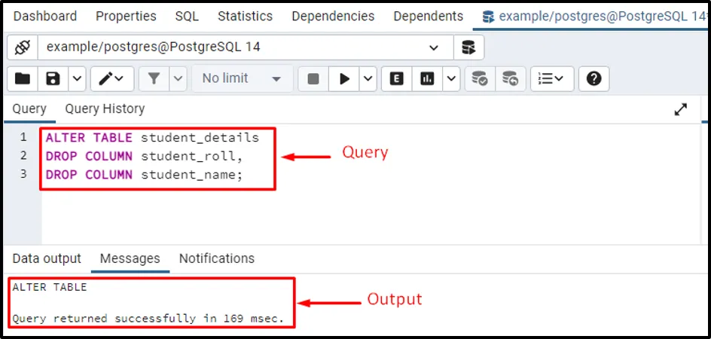Click the Rollback transaction icon
The image size is (711, 339).
pos(510,78)
